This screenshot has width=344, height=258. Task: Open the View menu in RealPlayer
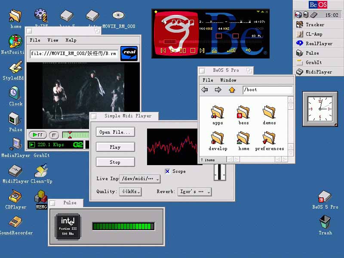pos(53,40)
